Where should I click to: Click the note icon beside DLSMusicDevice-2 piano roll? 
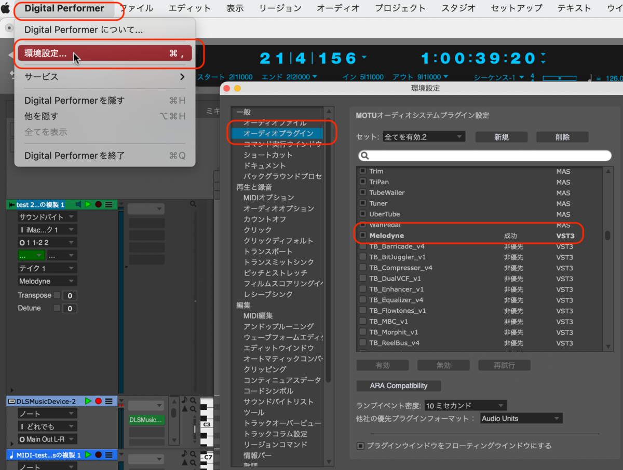pos(184,400)
